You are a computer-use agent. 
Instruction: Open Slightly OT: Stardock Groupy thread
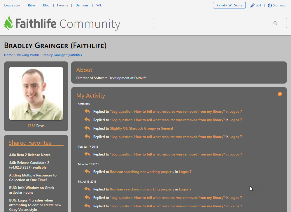tap(133, 128)
